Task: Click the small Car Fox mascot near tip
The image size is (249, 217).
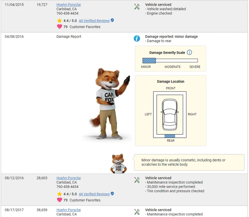Action: click(118, 164)
